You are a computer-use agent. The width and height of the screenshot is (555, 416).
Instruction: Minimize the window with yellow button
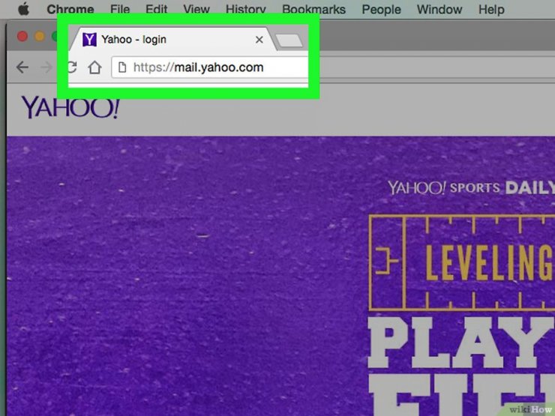pos(40,36)
